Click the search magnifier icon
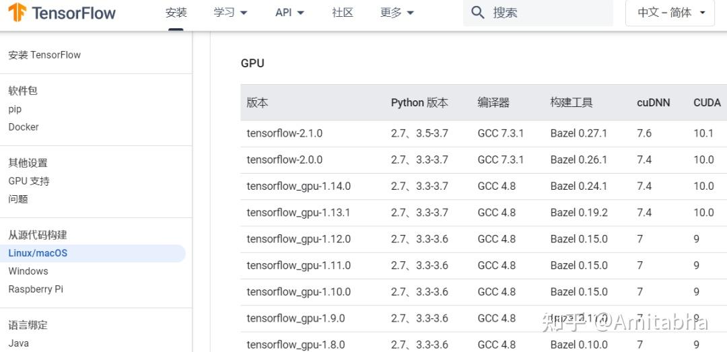 click(x=477, y=13)
